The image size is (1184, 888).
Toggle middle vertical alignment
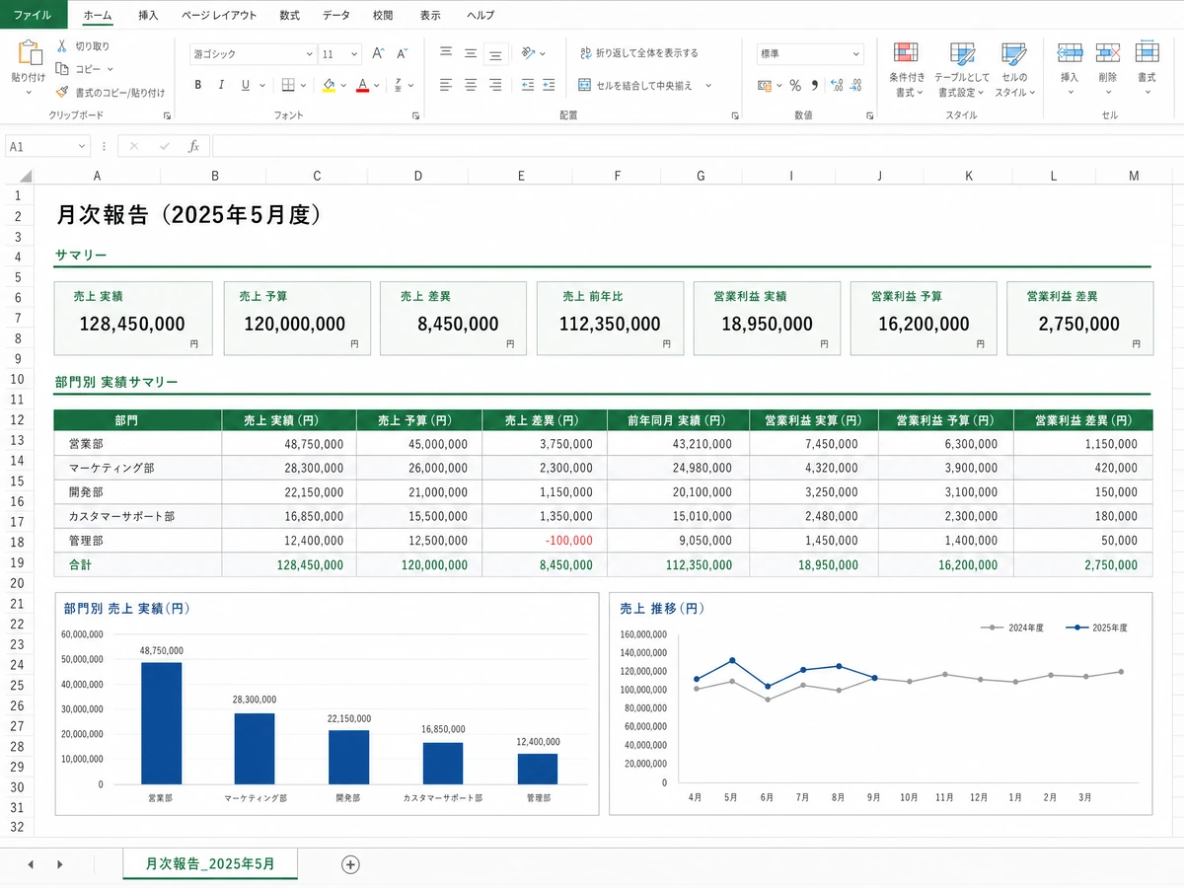471,53
